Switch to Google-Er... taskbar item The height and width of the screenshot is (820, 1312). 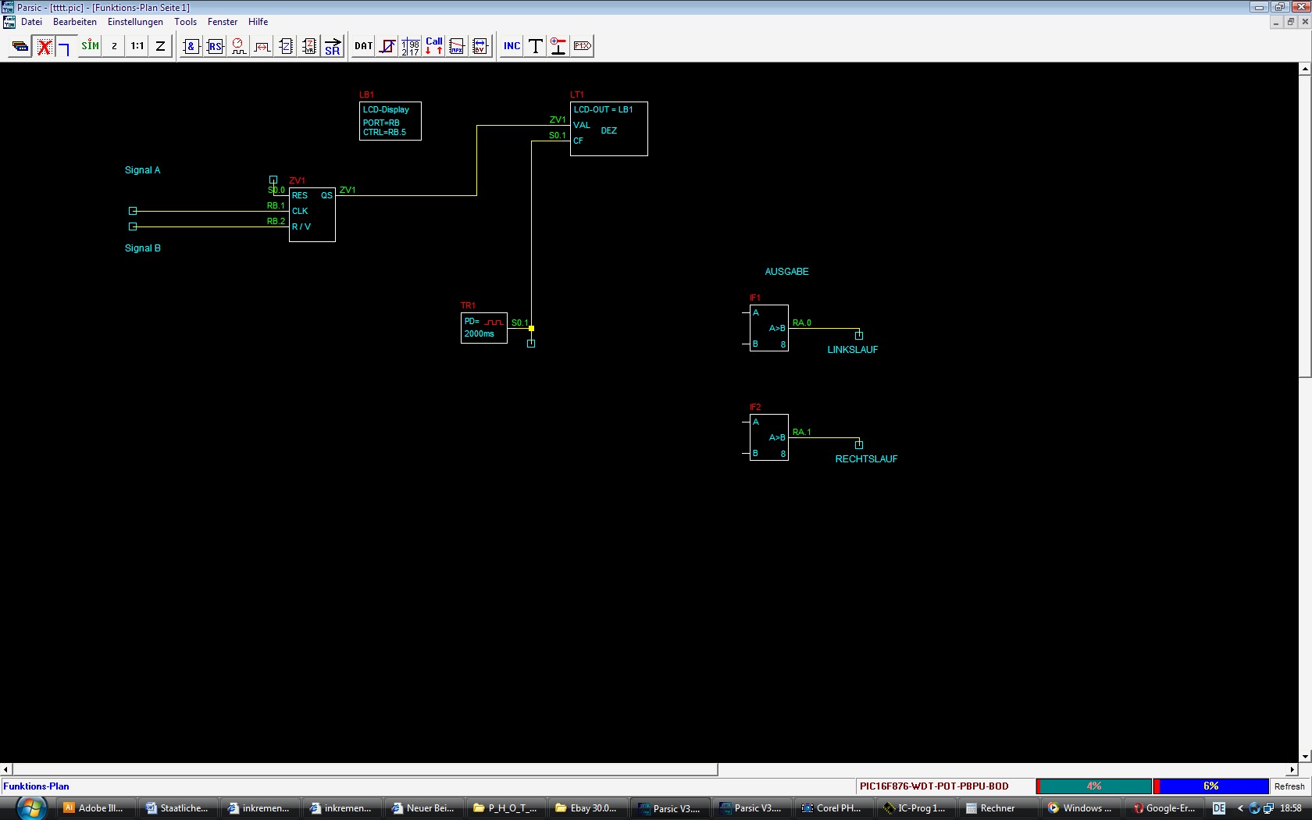coord(1164,808)
